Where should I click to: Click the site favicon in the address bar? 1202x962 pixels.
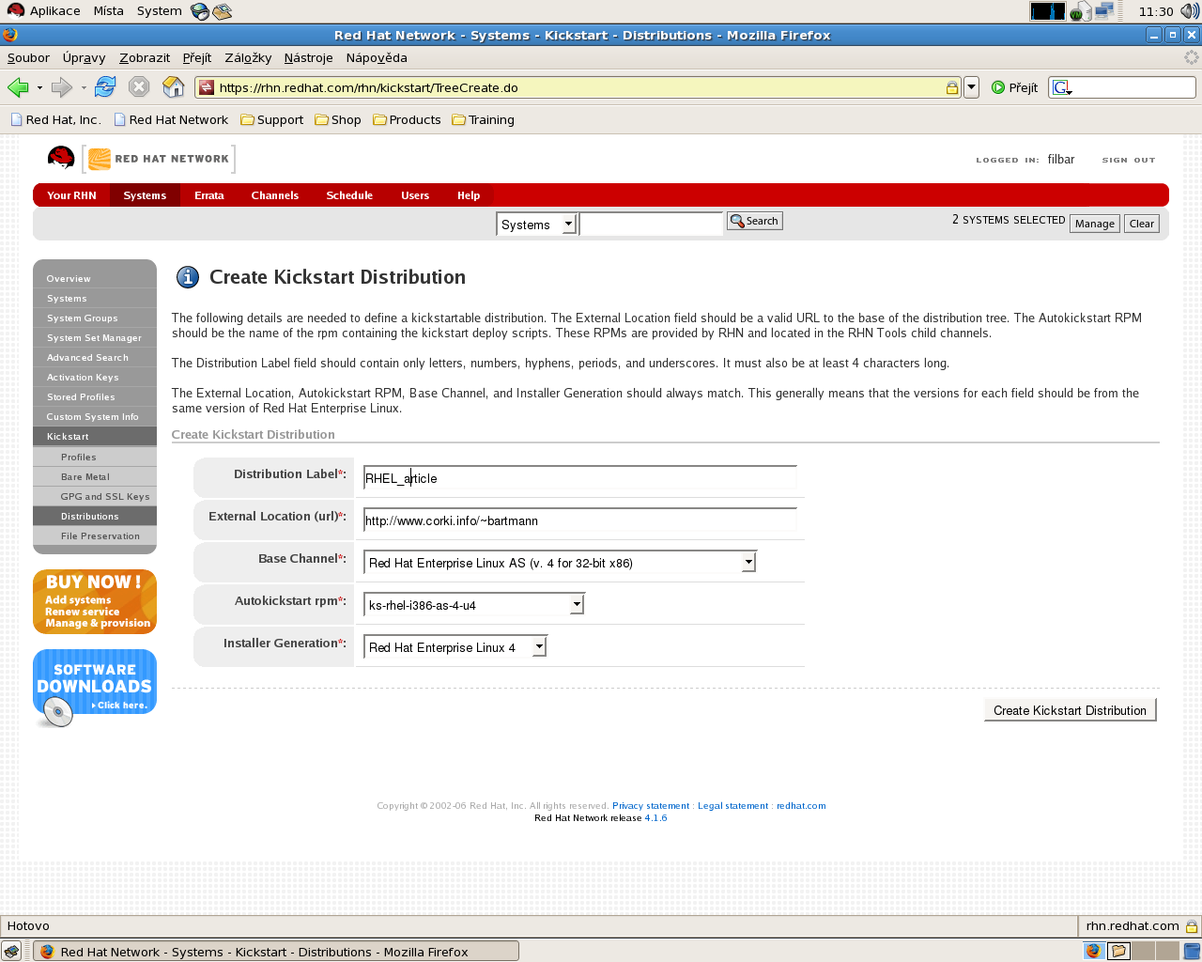207,87
